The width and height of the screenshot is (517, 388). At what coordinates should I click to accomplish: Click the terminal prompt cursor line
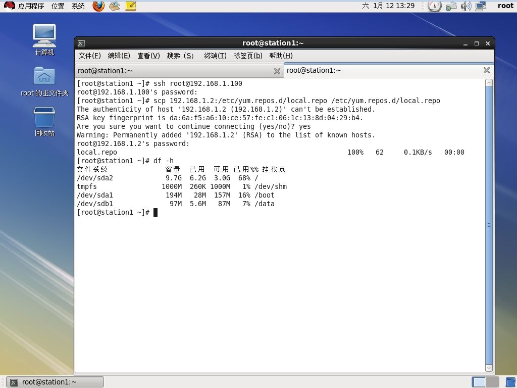tap(117, 213)
